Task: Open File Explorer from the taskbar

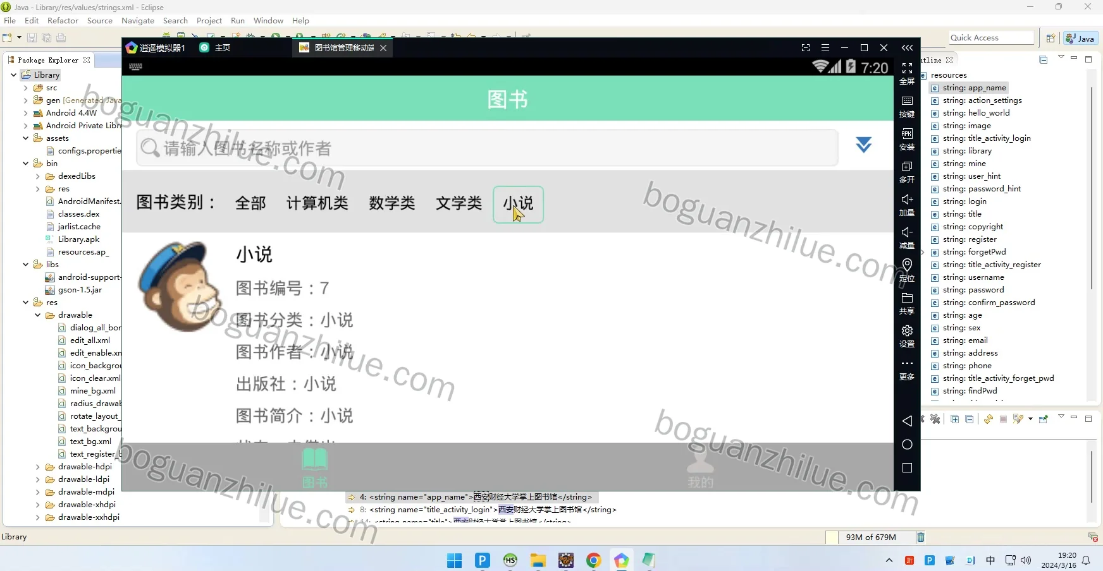Action: (538, 560)
